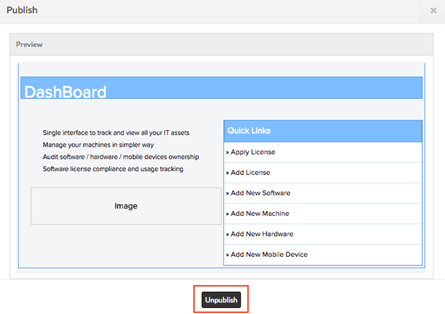The height and width of the screenshot is (314, 445).
Task: Close the Publish dialog with the X
Action: click(433, 11)
